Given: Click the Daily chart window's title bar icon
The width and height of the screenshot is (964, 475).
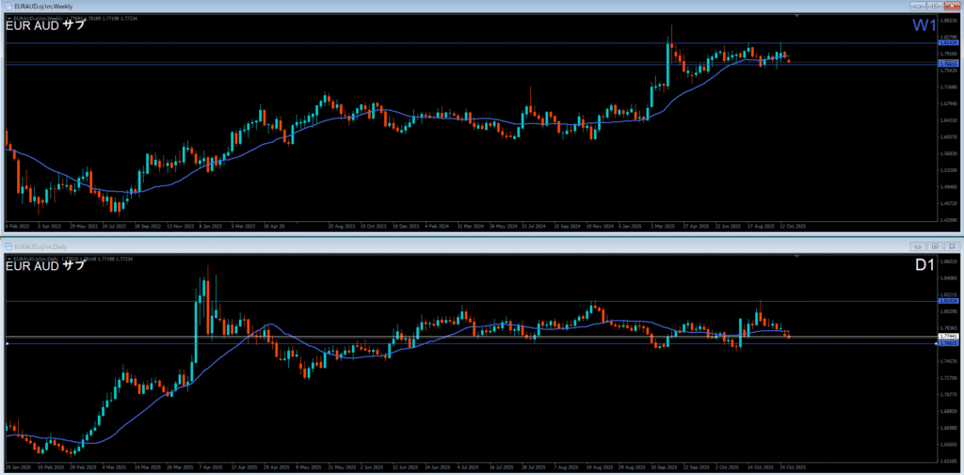Looking at the screenshot, I should click(6, 246).
